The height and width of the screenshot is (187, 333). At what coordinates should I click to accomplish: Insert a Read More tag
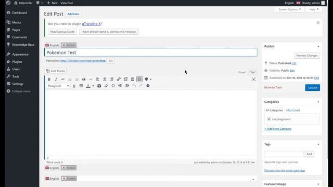[x=133, y=79]
